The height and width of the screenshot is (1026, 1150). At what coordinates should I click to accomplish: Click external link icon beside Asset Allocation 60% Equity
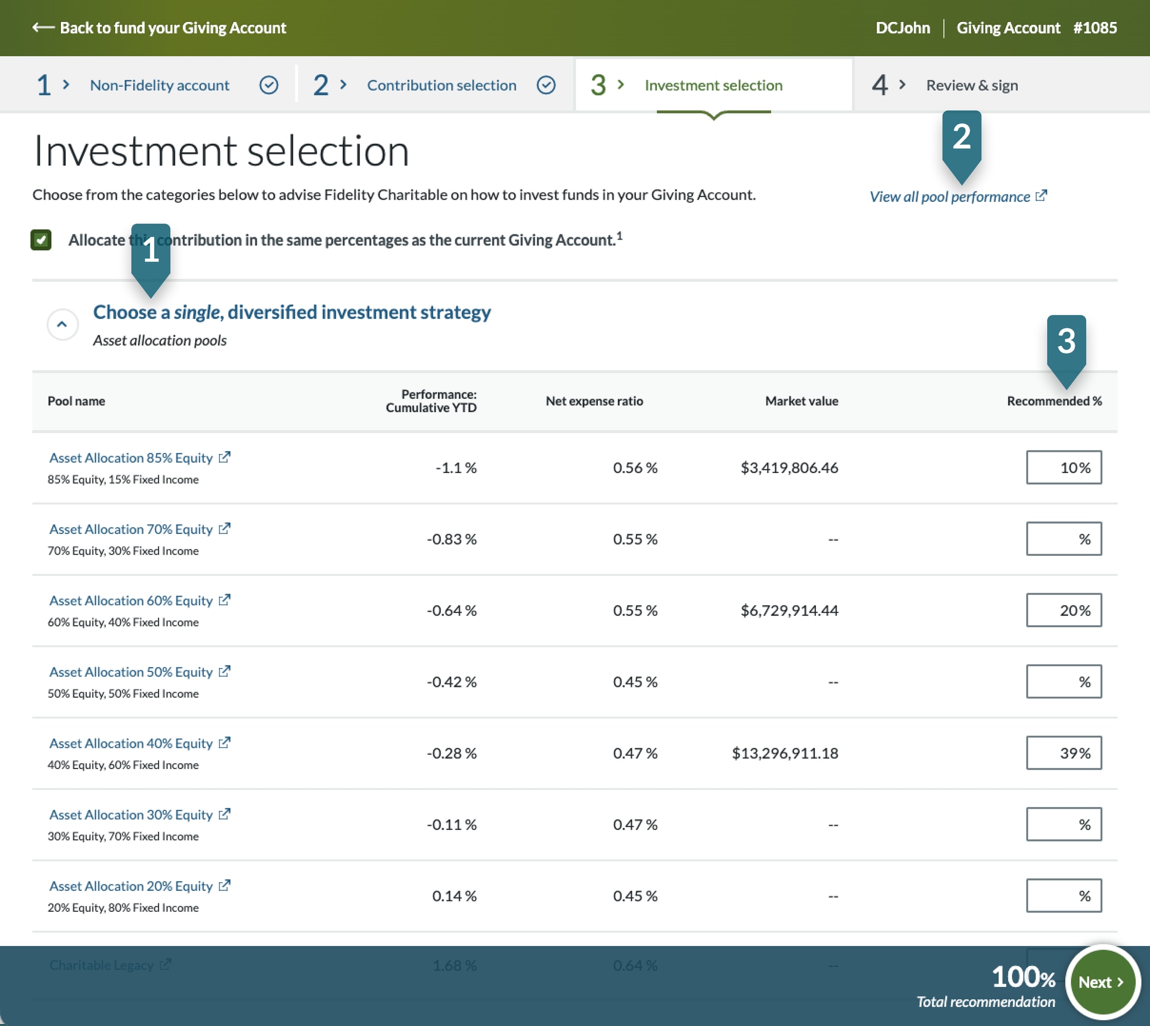tap(224, 600)
